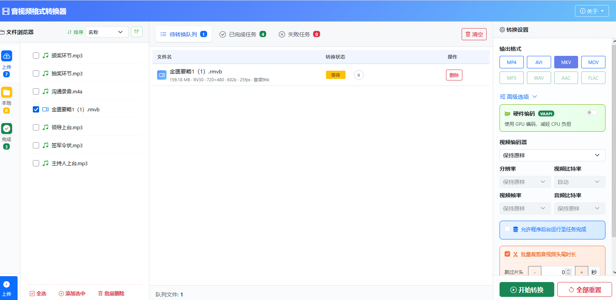Select MP4 output format
Screen dimensions: 616x300
(x=512, y=62)
